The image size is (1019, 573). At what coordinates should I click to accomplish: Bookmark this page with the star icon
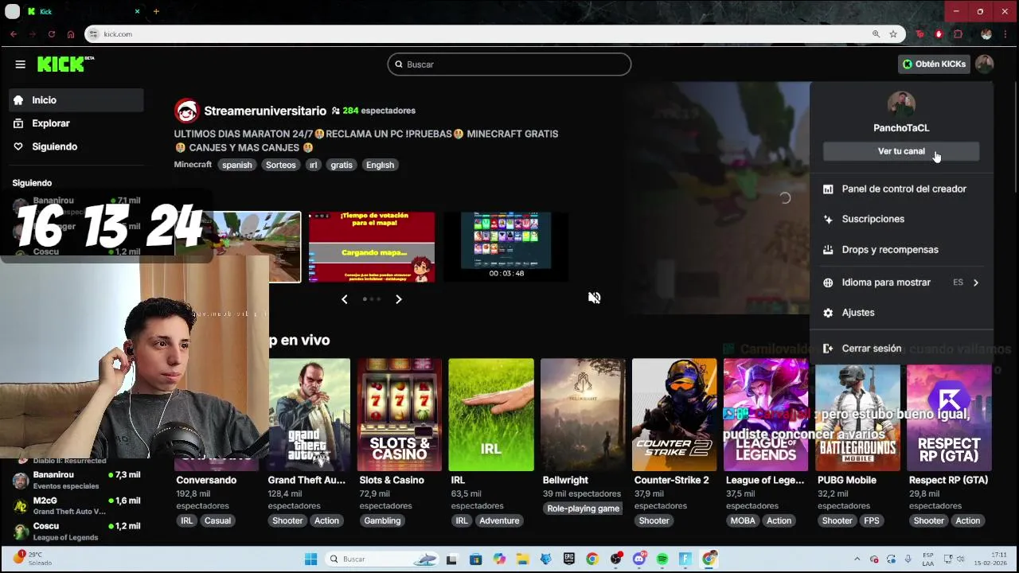[893, 34]
